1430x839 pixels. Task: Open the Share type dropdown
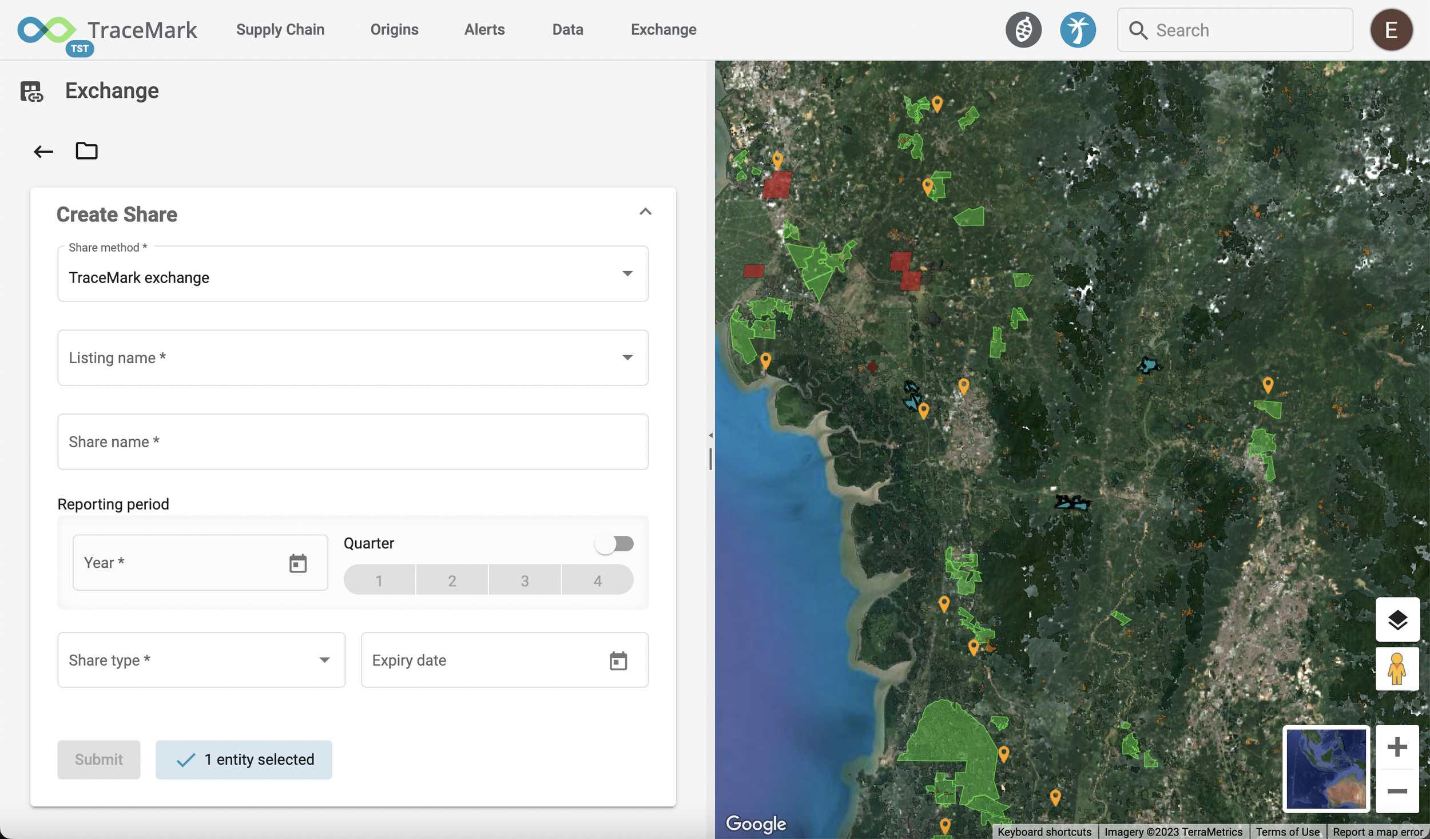coord(201,660)
